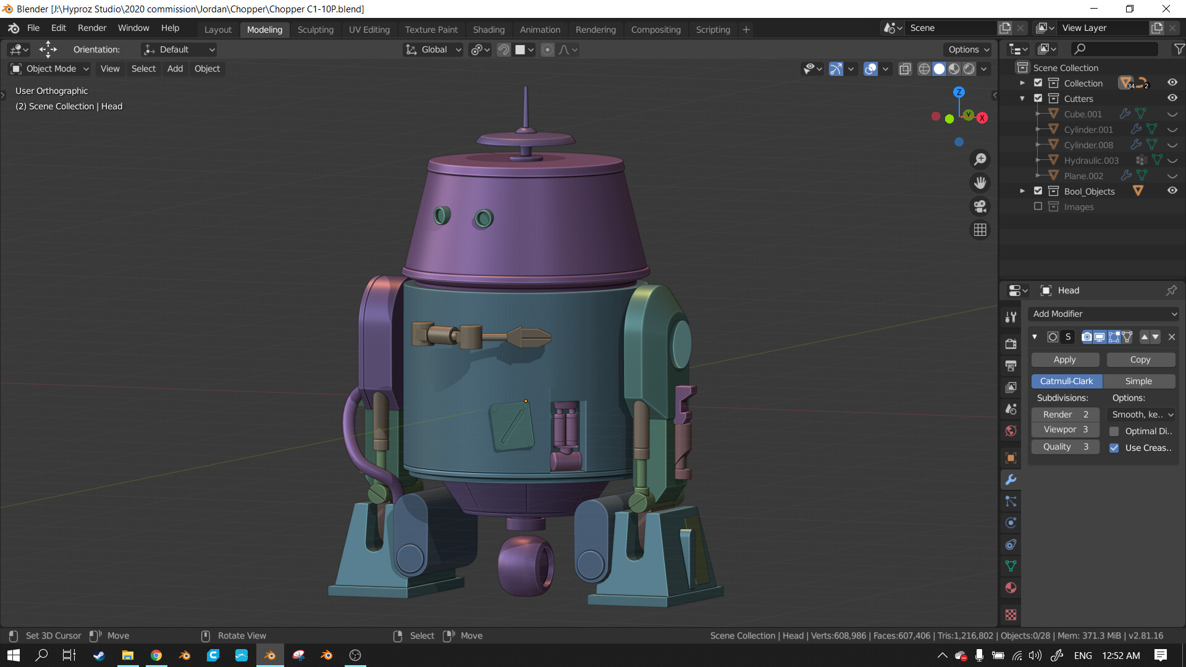1186x667 pixels.
Task: Click the Apply modifier button
Action: (x=1064, y=359)
